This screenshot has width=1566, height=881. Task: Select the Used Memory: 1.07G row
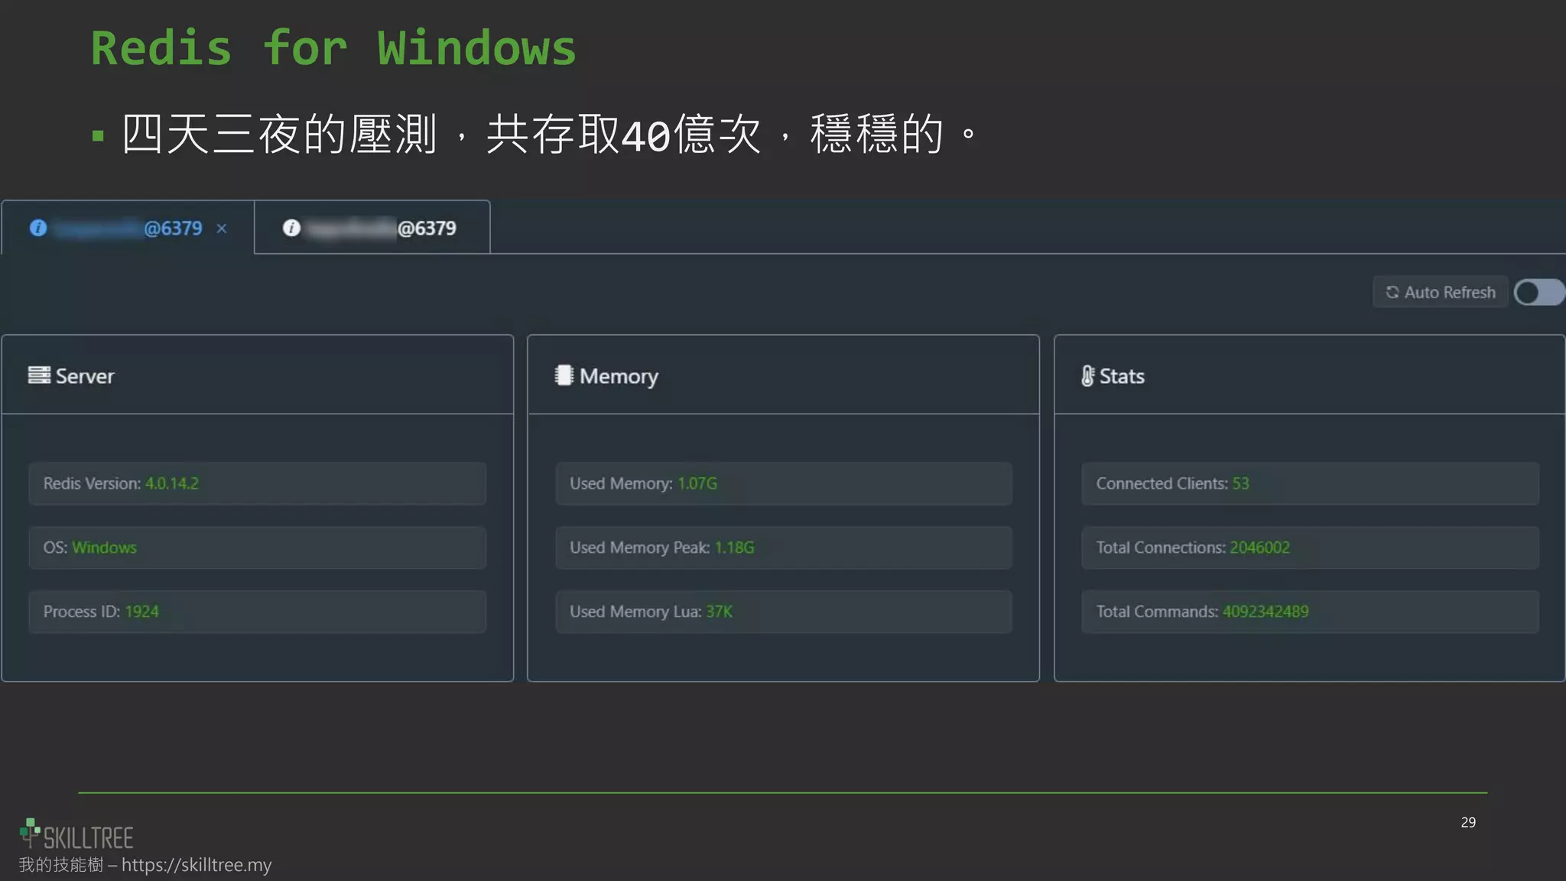[784, 483]
